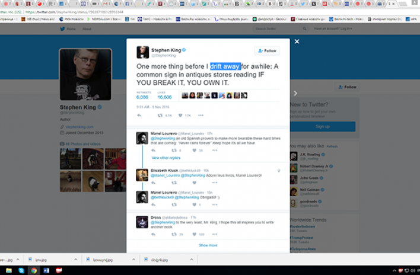
Task: Open 'View other replies' link
Action: 166,158
